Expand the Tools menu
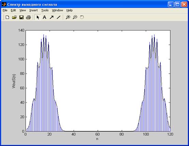This screenshot has width=189, height=146. click(x=45, y=10)
